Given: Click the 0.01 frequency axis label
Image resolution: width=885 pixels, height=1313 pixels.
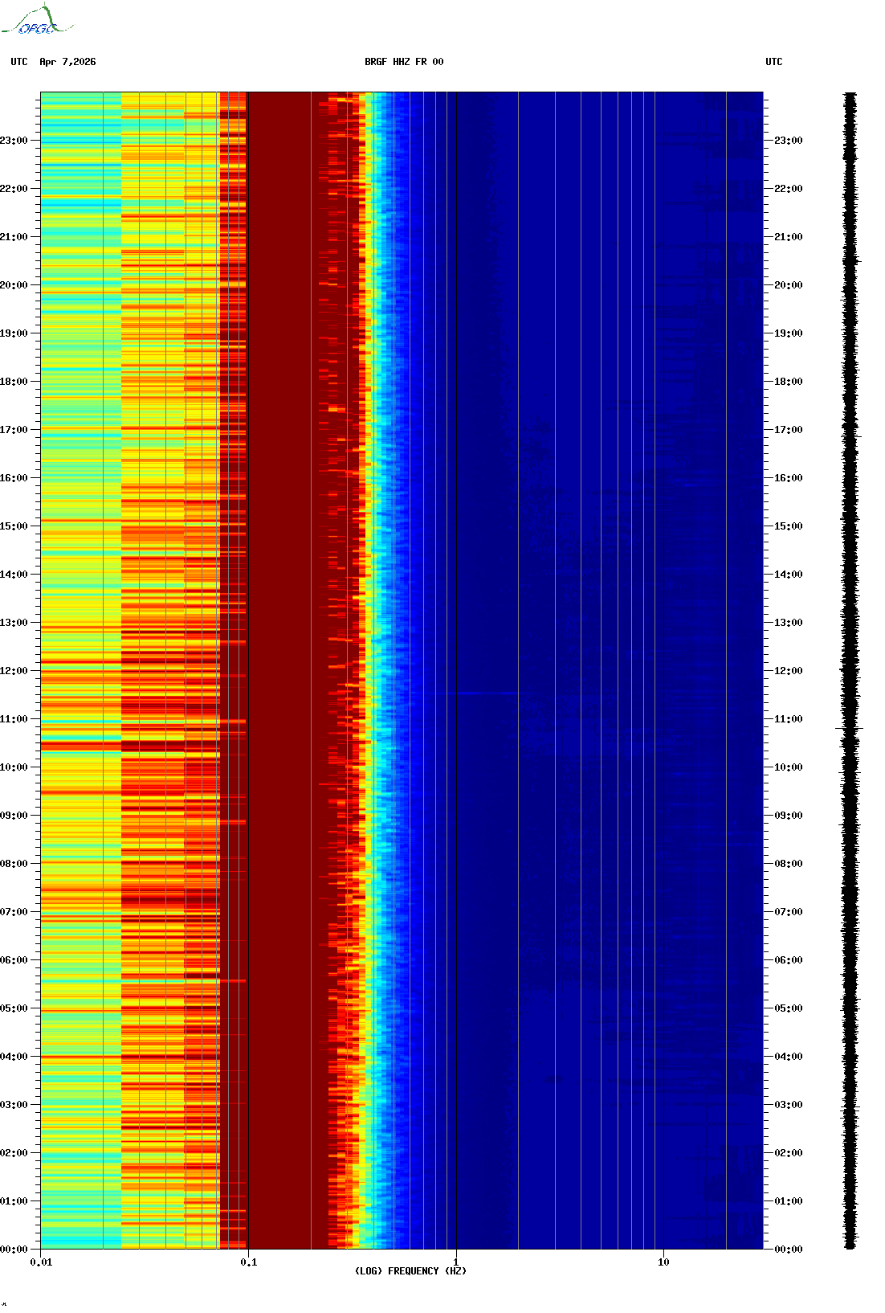Looking at the screenshot, I should [x=41, y=1262].
